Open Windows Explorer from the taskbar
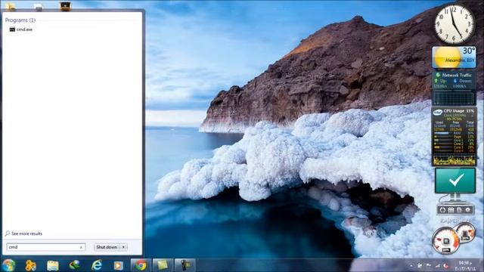Screen dimensions: 484x272 (x=53, y=265)
